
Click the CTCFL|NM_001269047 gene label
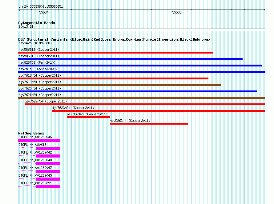pyautogui.click(x=35, y=168)
